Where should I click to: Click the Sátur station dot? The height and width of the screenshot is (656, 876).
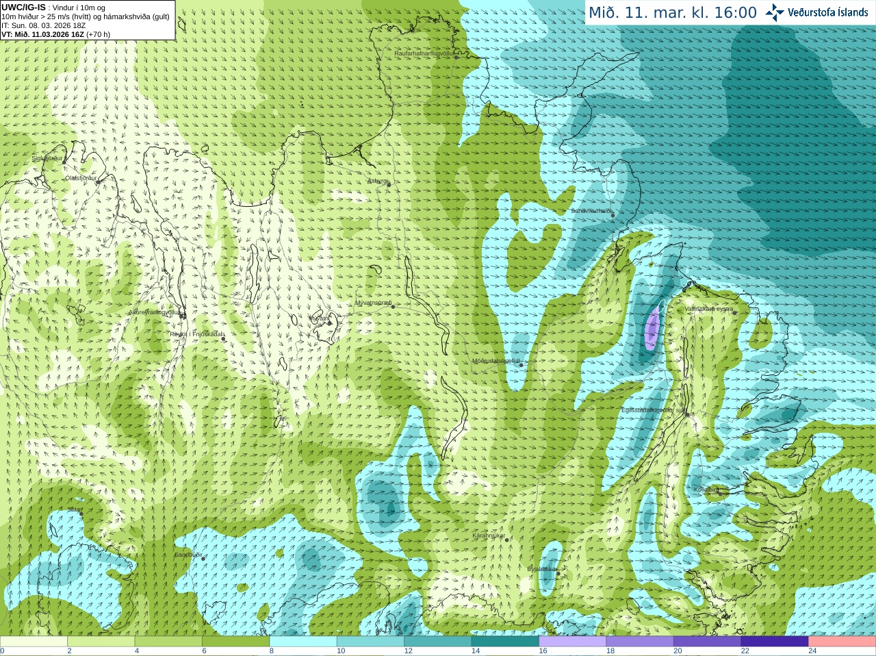tap(81, 514)
